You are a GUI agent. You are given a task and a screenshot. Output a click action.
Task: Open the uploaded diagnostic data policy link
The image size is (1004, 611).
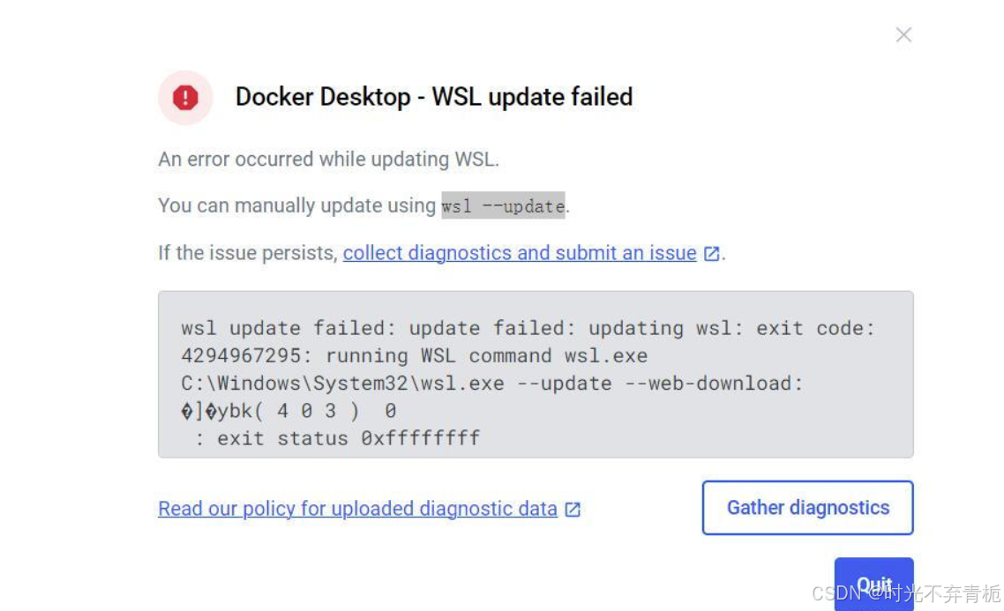357,509
